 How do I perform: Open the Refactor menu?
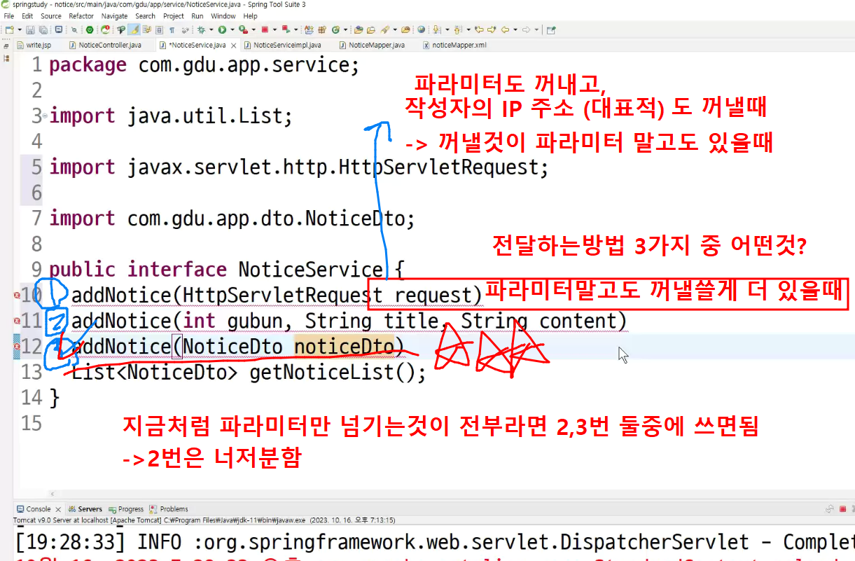point(81,15)
